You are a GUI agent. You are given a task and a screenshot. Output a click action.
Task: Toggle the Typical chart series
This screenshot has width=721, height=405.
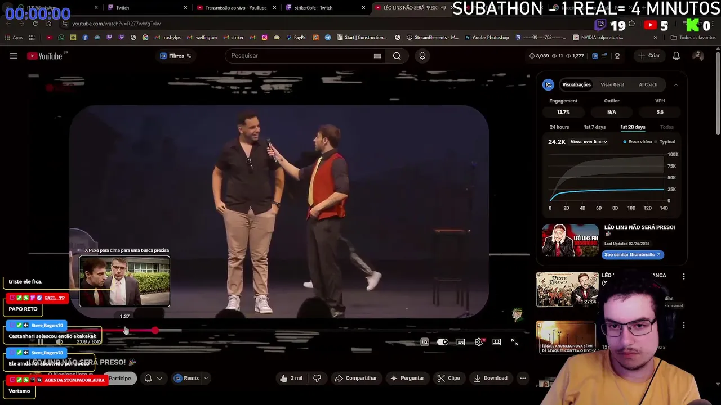point(665,142)
